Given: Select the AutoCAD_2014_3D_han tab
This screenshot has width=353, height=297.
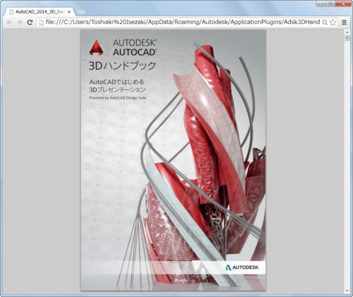Looking at the screenshot, I should point(40,12).
